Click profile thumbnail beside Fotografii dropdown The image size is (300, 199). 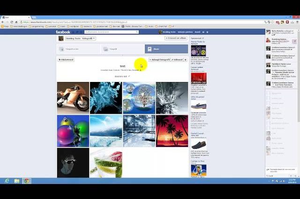61,38
